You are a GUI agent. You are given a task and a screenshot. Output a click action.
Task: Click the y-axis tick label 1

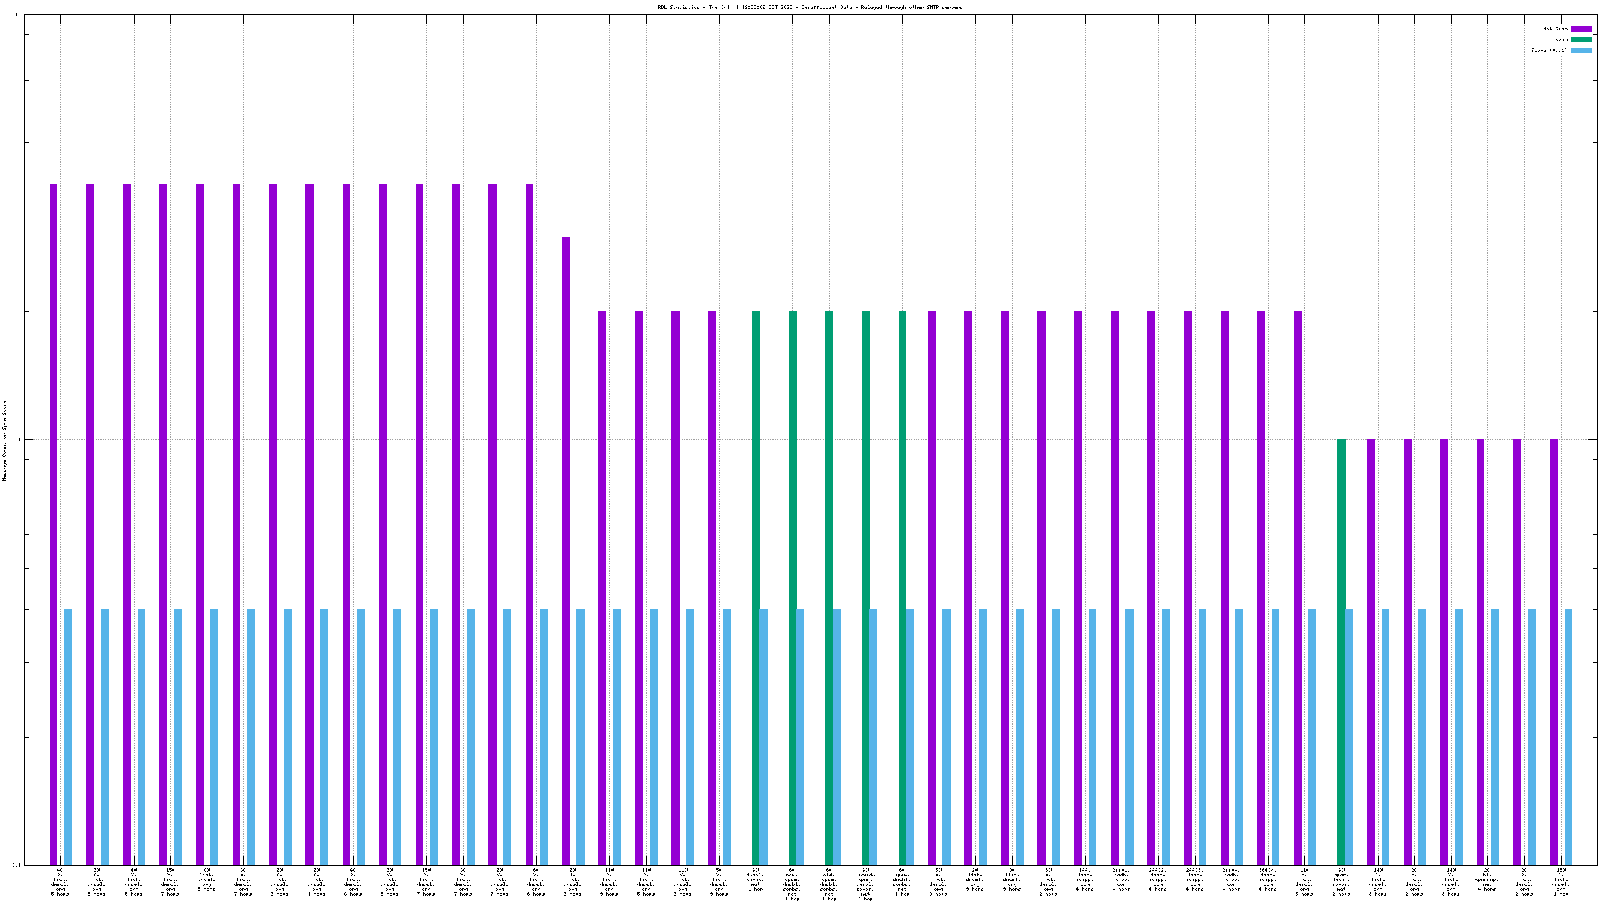point(19,440)
